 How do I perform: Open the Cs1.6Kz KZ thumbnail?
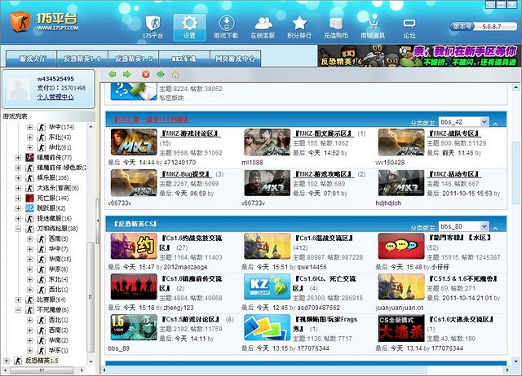[x=267, y=287]
